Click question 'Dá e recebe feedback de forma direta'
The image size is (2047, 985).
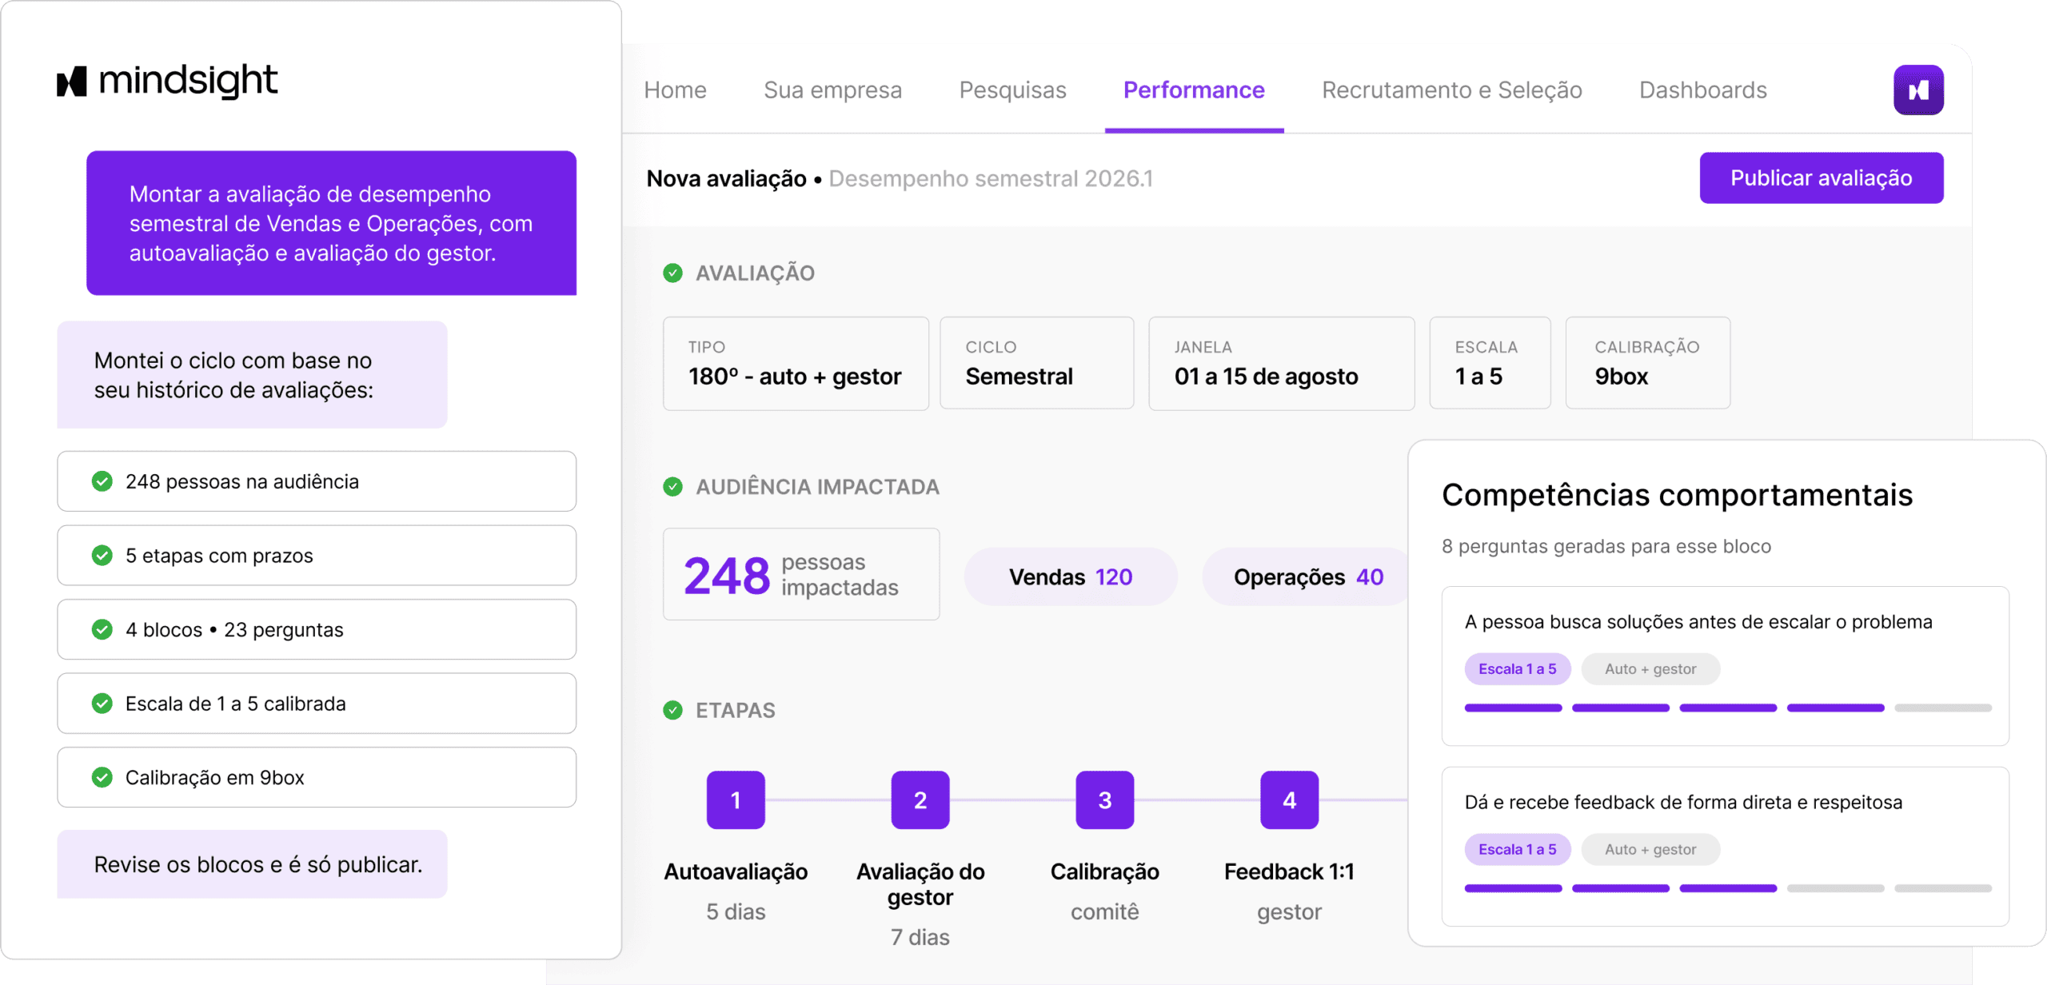click(1682, 802)
